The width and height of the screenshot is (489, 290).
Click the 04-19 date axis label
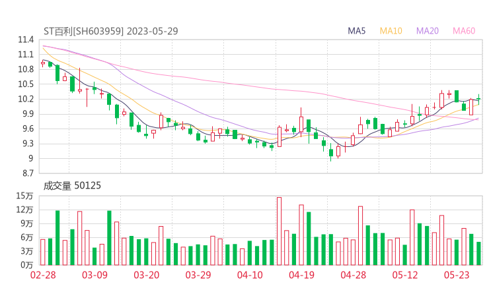point(301,275)
